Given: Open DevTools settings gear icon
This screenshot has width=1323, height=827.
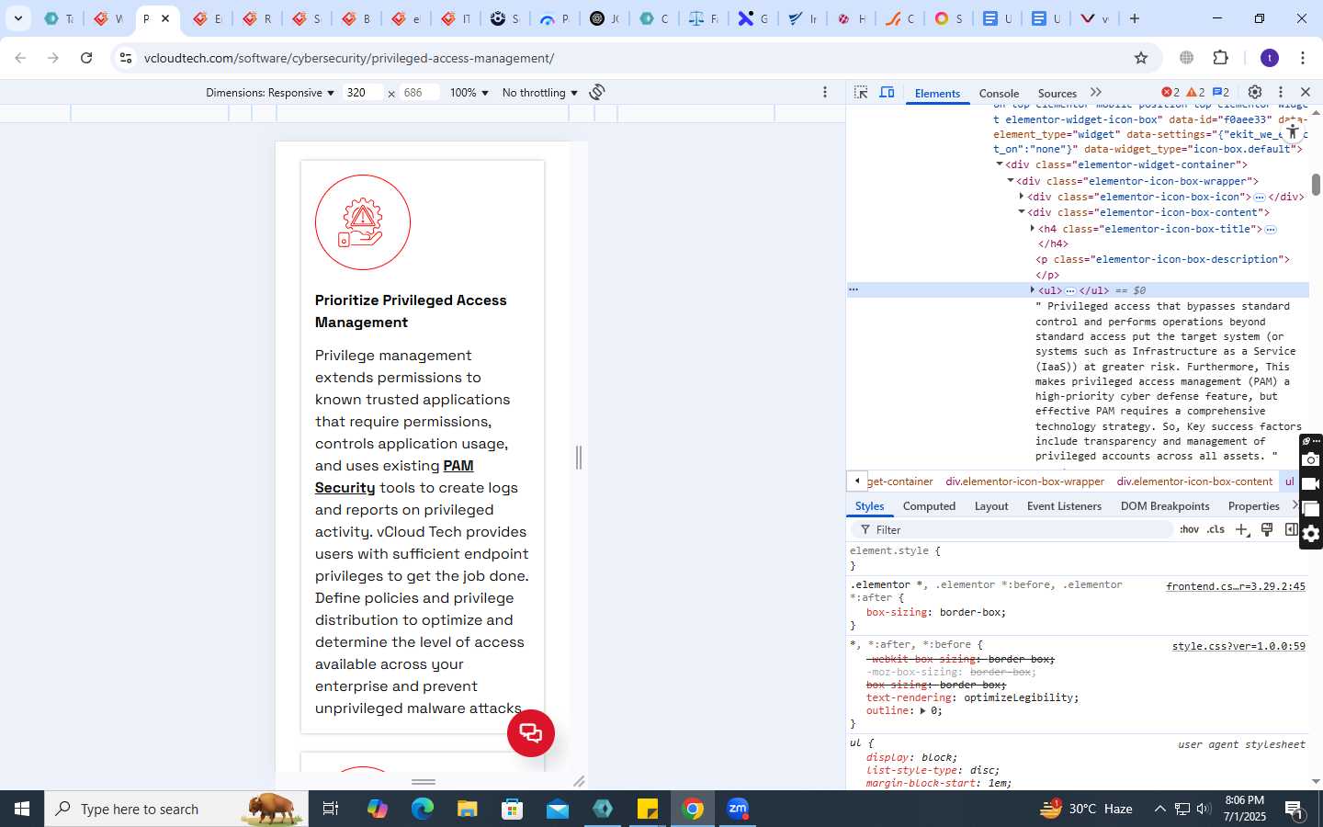Looking at the screenshot, I should tap(1255, 92).
